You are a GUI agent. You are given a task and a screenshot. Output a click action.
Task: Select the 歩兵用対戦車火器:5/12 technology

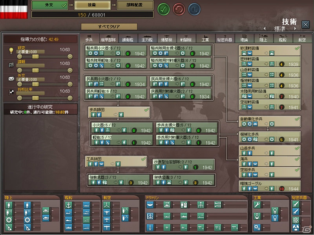click(187, 140)
